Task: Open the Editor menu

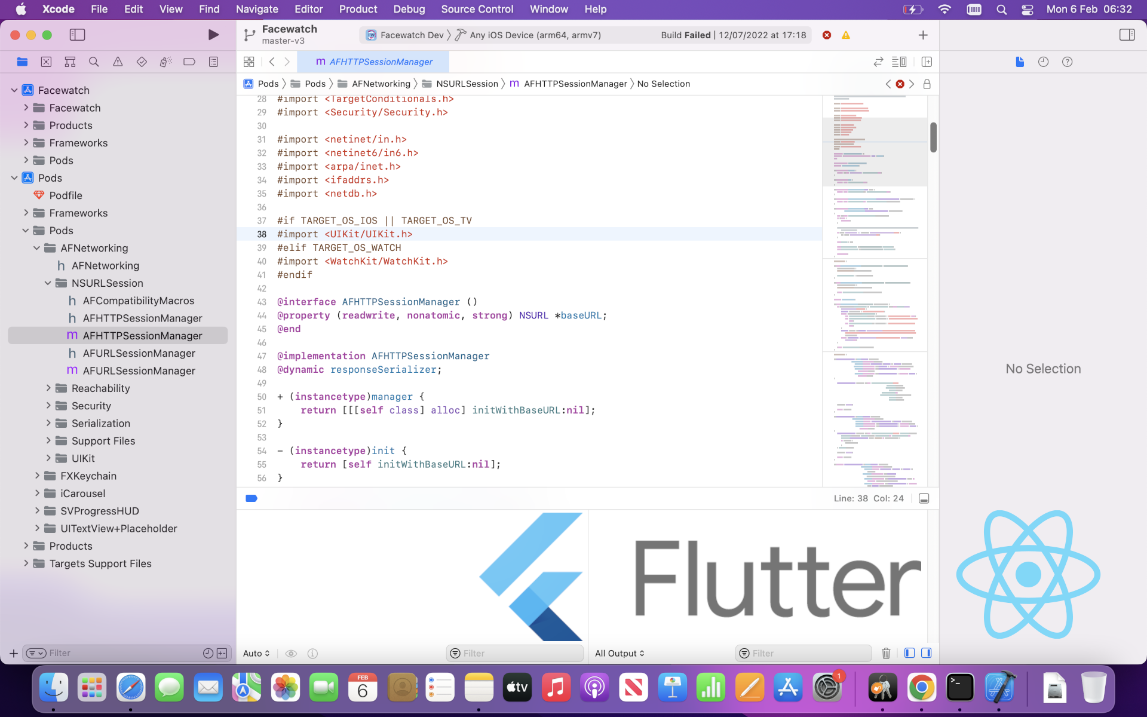Action: pyautogui.click(x=308, y=9)
